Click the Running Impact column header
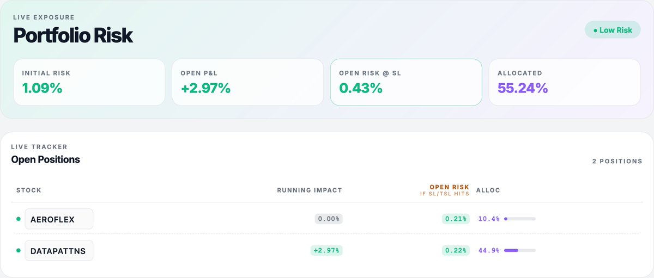The height and width of the screenshot is (278, 654). pyautogui.click(x=310, y=190)
